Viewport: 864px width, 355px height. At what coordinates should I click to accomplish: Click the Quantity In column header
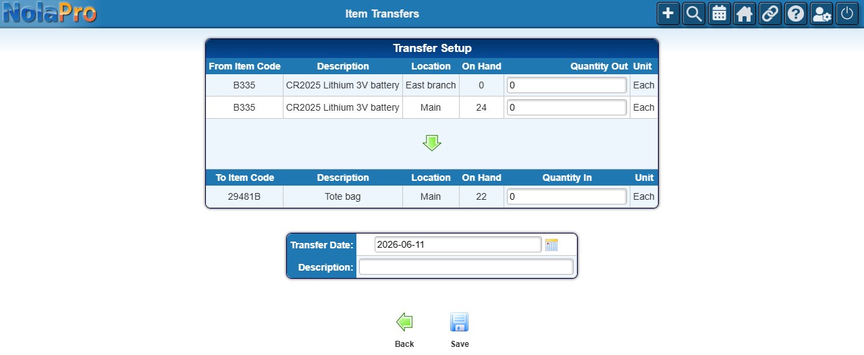567,177
